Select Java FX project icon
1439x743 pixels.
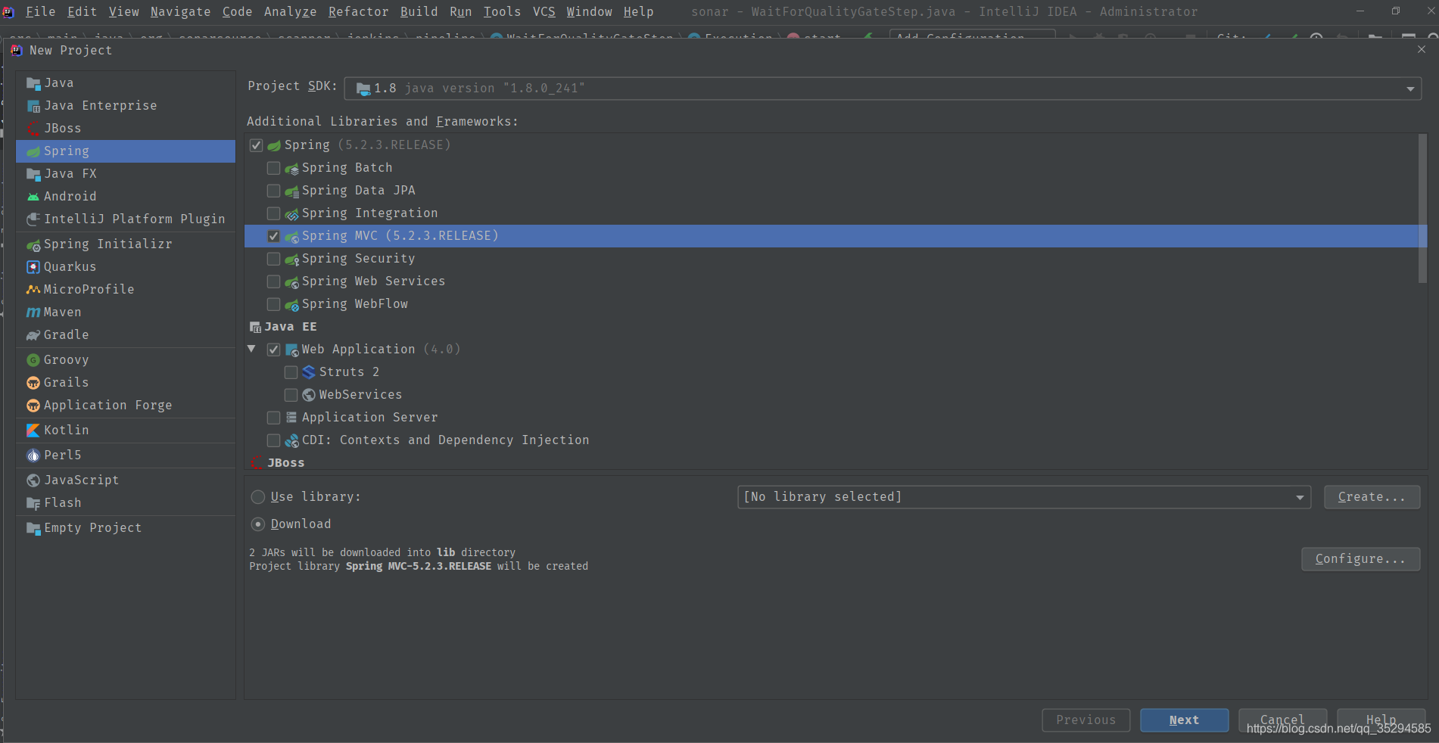pyautogui.click(x=33, y=174)
